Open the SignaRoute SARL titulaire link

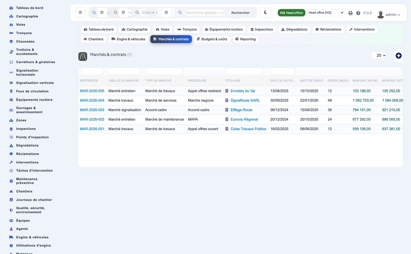point(245,101)
